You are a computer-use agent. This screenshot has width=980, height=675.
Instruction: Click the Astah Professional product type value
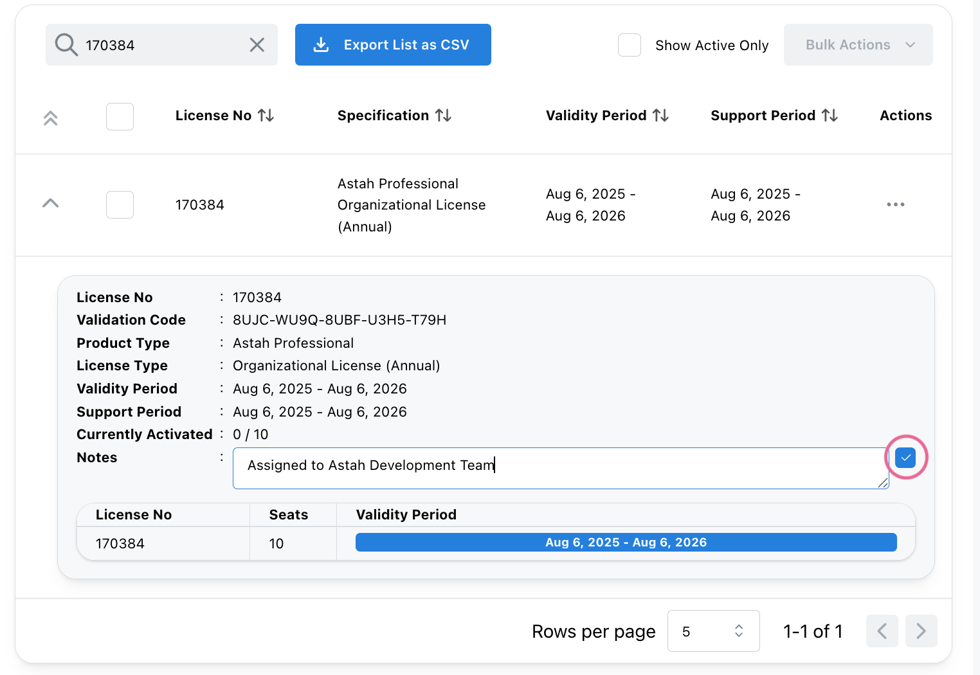(293, 343)
